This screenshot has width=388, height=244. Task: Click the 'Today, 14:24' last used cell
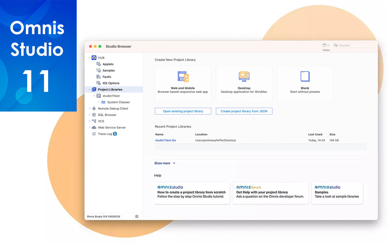pyautogui.click(x=317, y=140)
